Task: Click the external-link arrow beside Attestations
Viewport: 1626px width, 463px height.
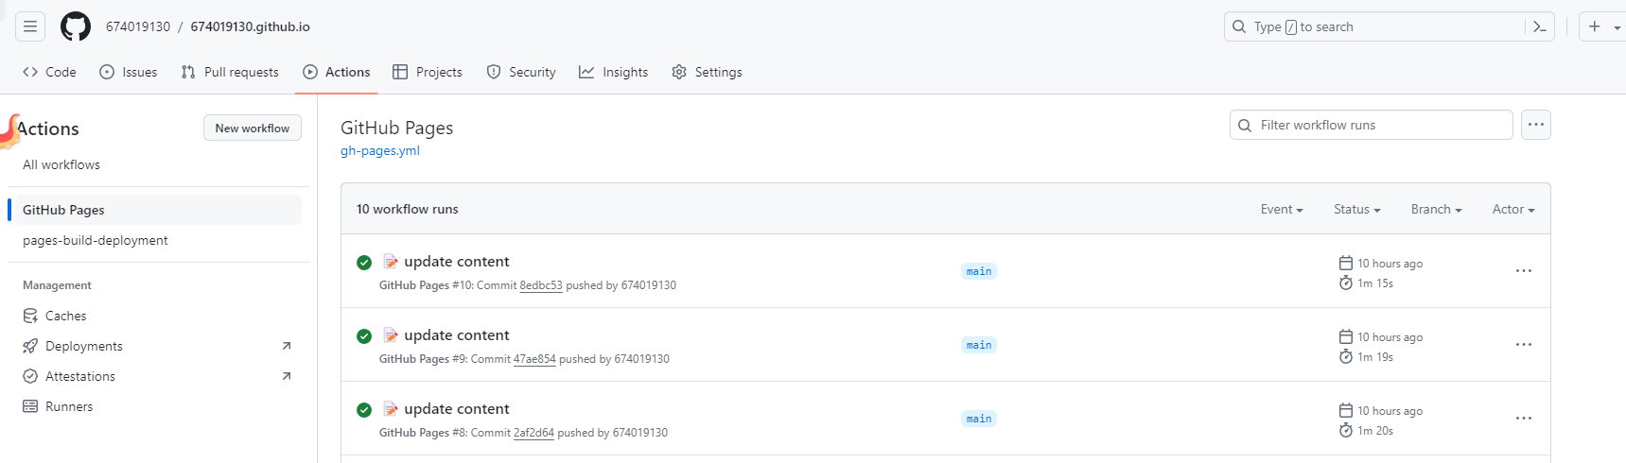Action: tap(287, 376)
